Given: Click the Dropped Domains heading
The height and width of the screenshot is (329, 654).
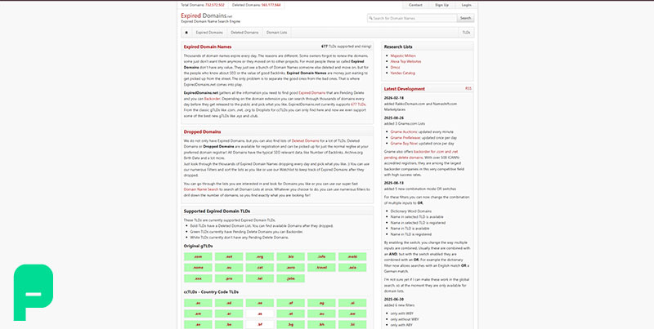Looking at the screenshot, I should (202, 131).
